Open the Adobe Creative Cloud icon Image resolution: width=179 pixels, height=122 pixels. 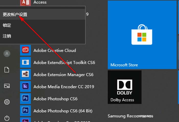(25, 50)
